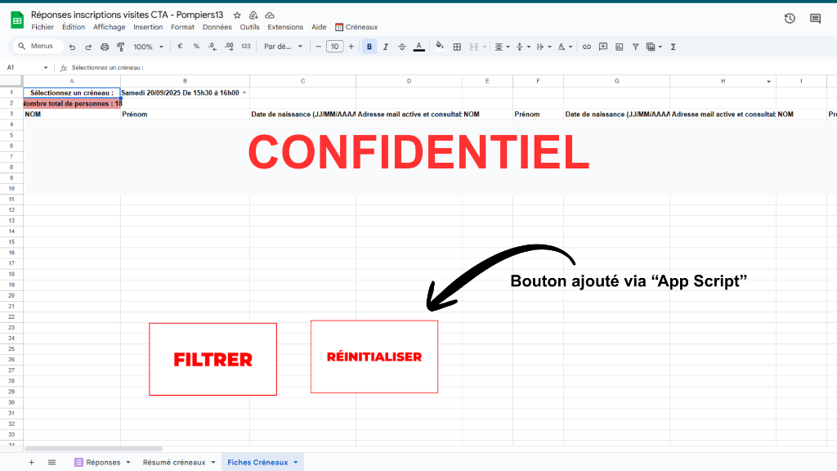Image resolution: width=837 pixels, height=471 pixels.
Task: Open the Données menu
Action: 217,27
